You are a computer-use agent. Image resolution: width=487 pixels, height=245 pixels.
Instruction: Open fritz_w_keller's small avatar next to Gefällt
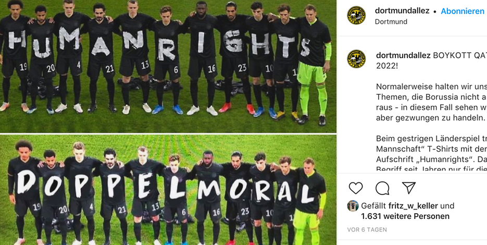coord(353,206)
